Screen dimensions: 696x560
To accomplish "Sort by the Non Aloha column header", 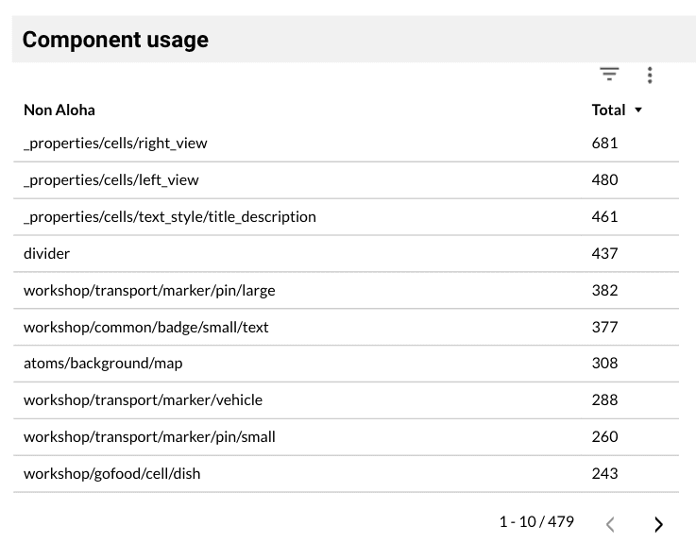I will pos(59,110).
